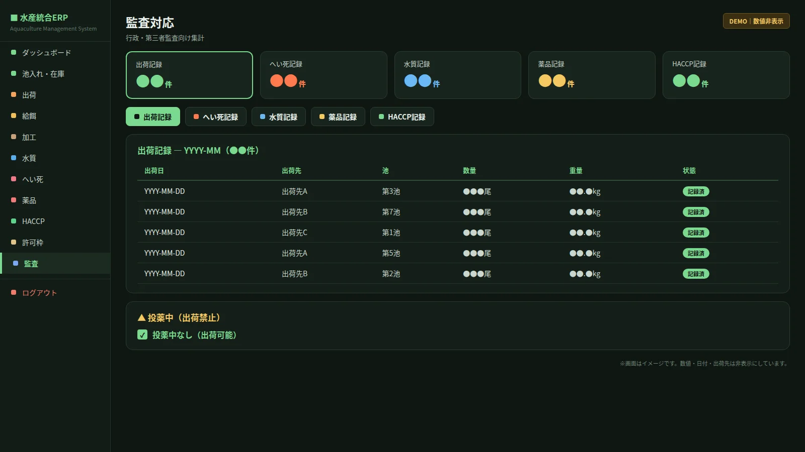
Task: Toggle the DEMO 数値非表示 button
Action: pos(756,21)
